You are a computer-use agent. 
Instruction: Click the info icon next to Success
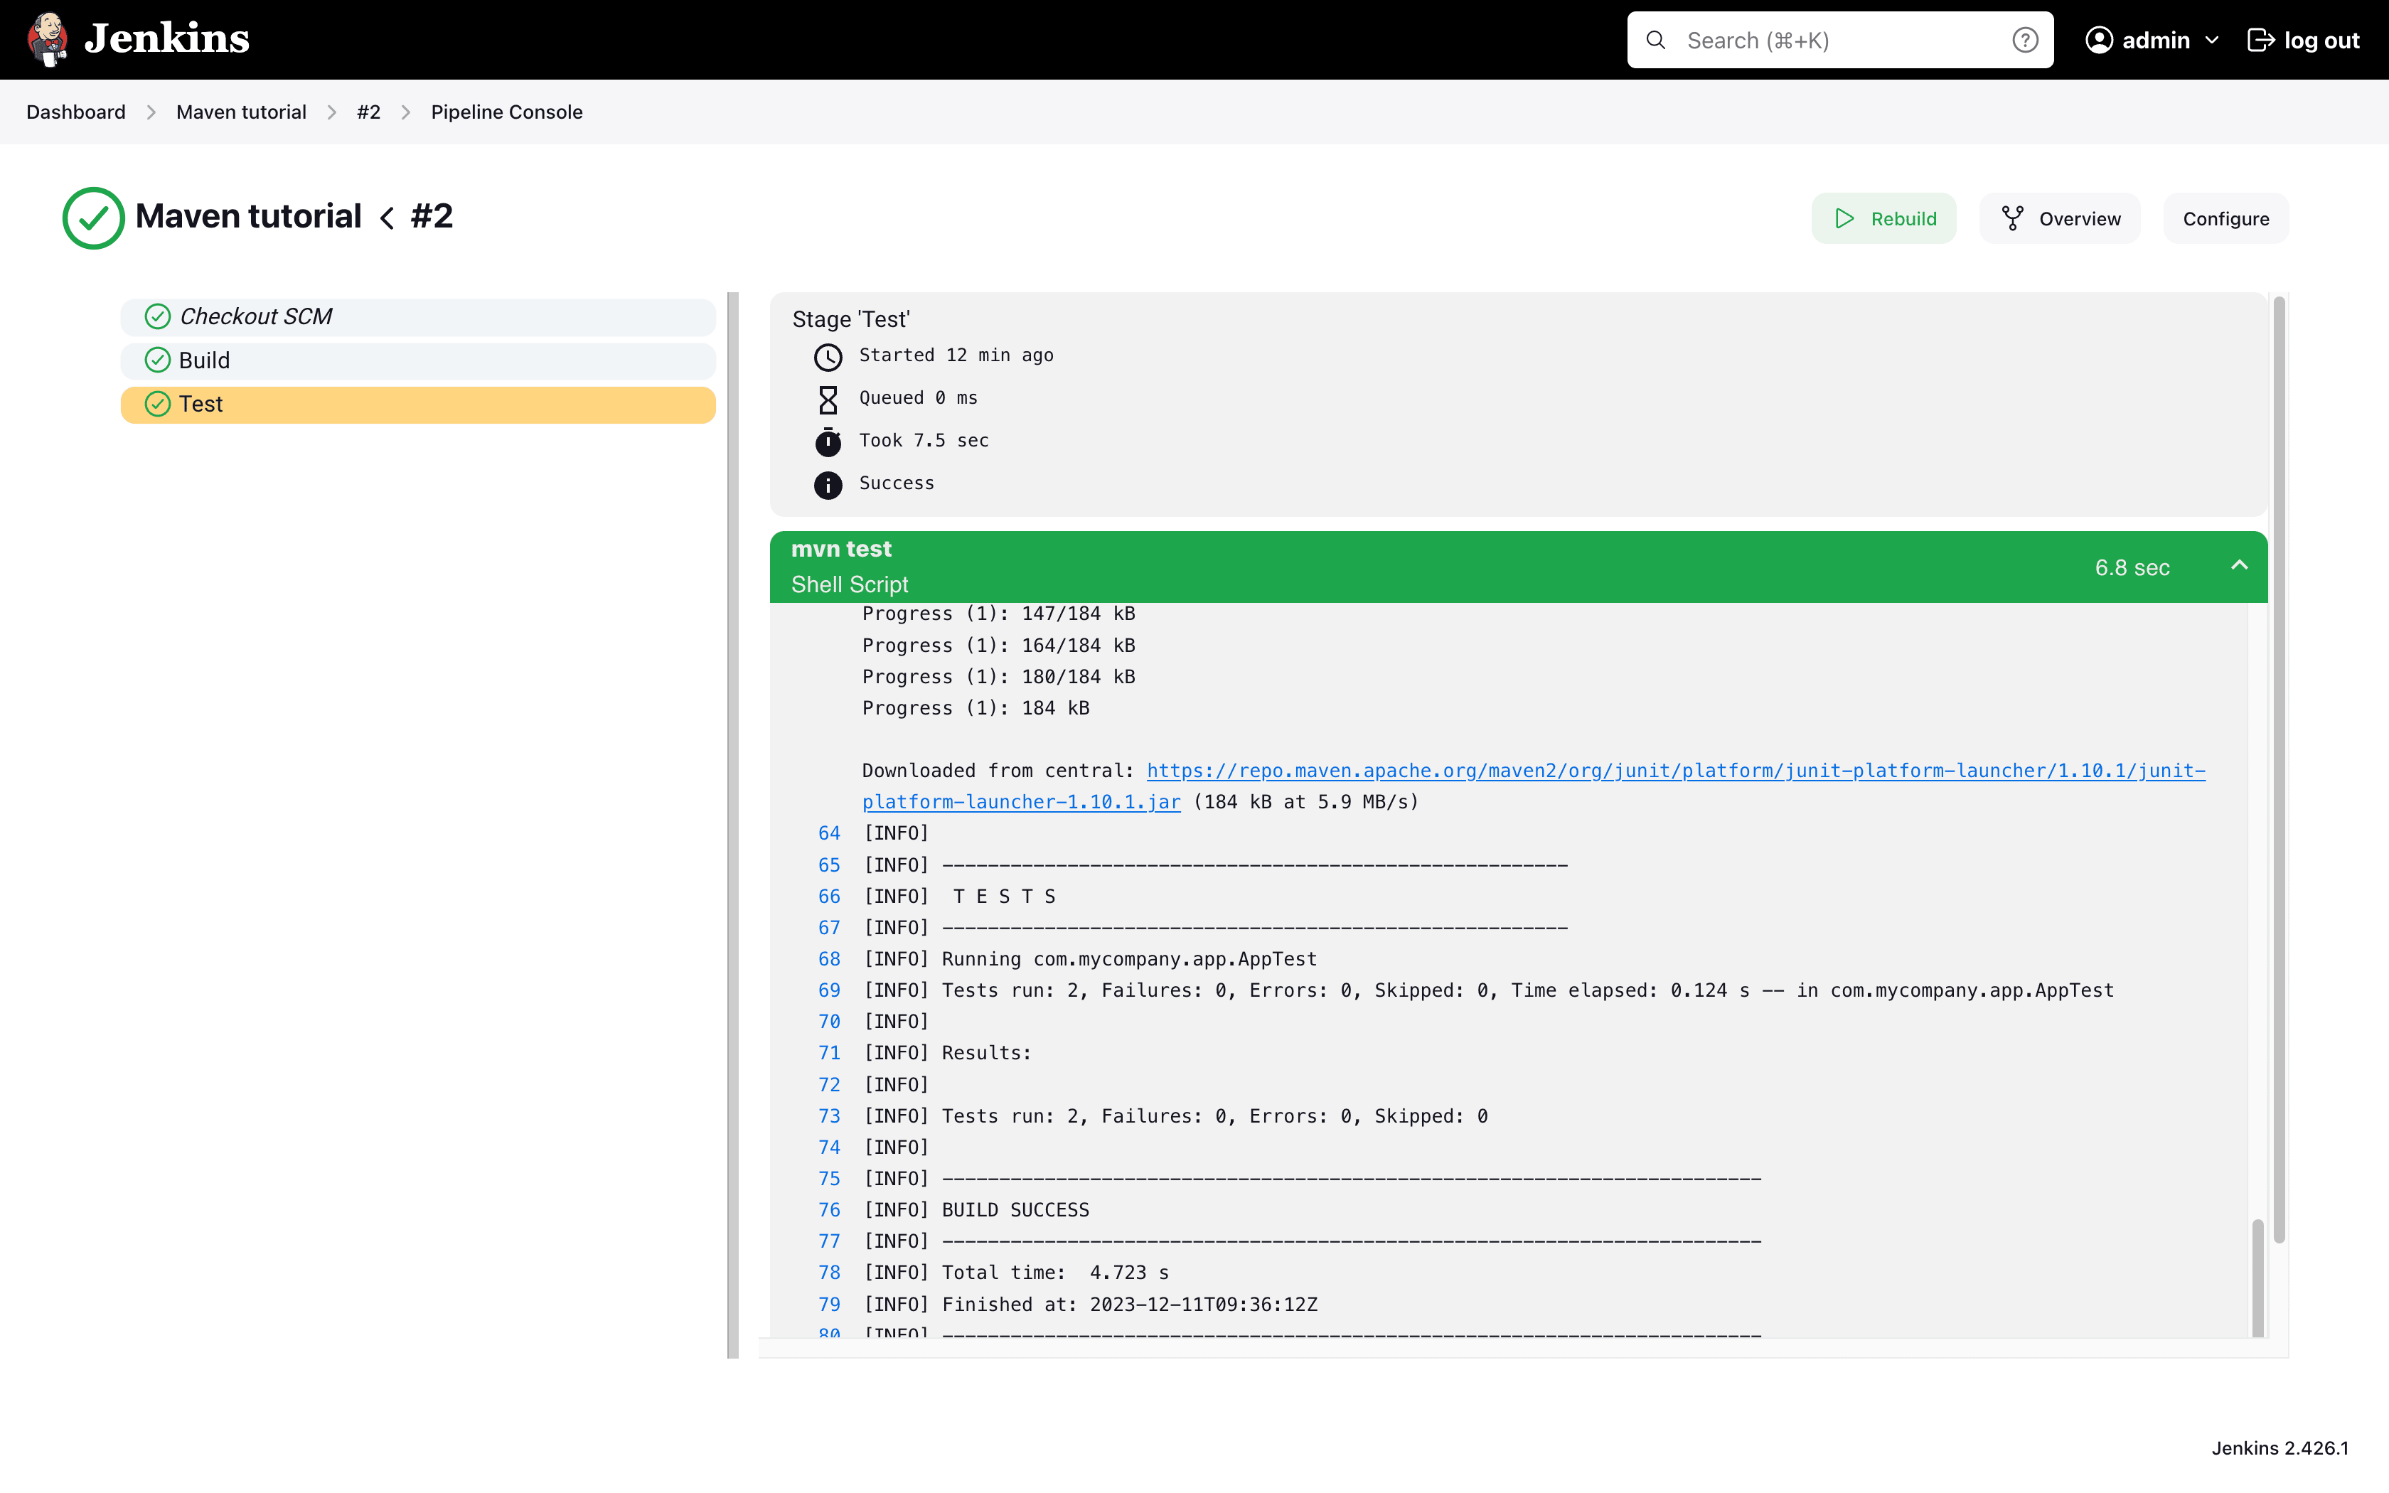pyautogui.click(x=828, y=485)
